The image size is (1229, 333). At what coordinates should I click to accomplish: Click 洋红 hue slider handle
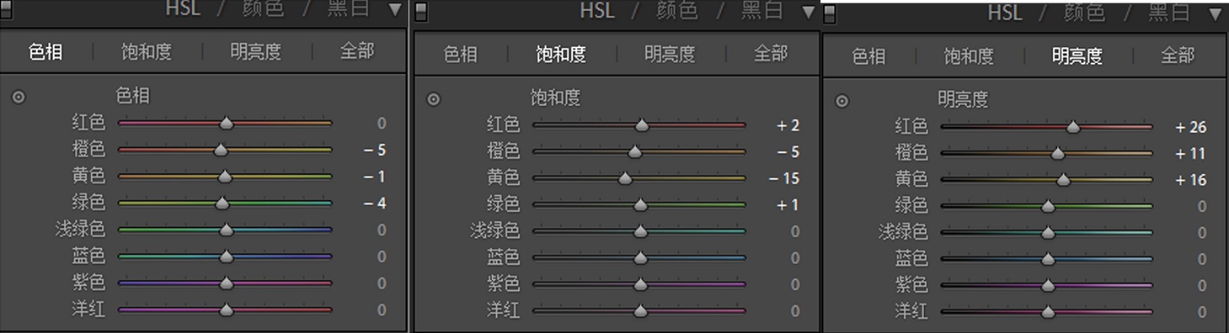226,310
